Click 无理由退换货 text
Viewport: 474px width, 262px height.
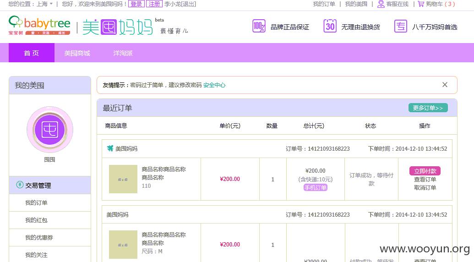(x=360, y=27)
